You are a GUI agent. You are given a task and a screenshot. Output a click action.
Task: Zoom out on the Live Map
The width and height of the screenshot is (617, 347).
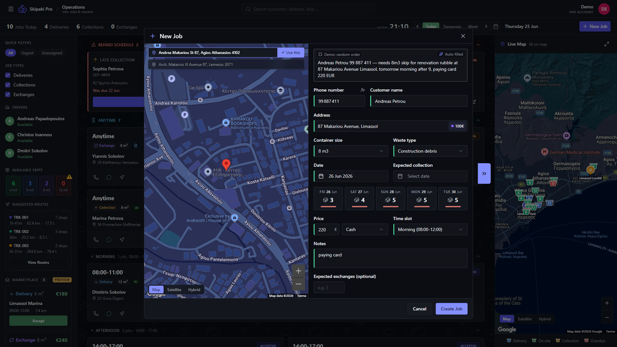[607, 317]
